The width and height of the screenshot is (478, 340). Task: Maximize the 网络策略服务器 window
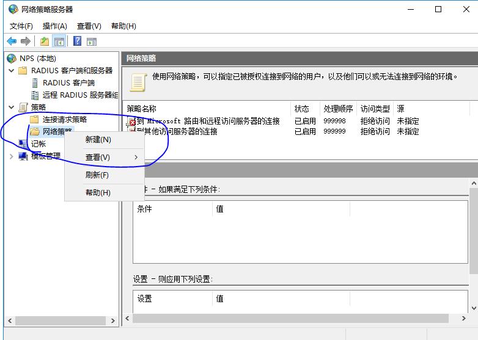(x=438, y=9)
